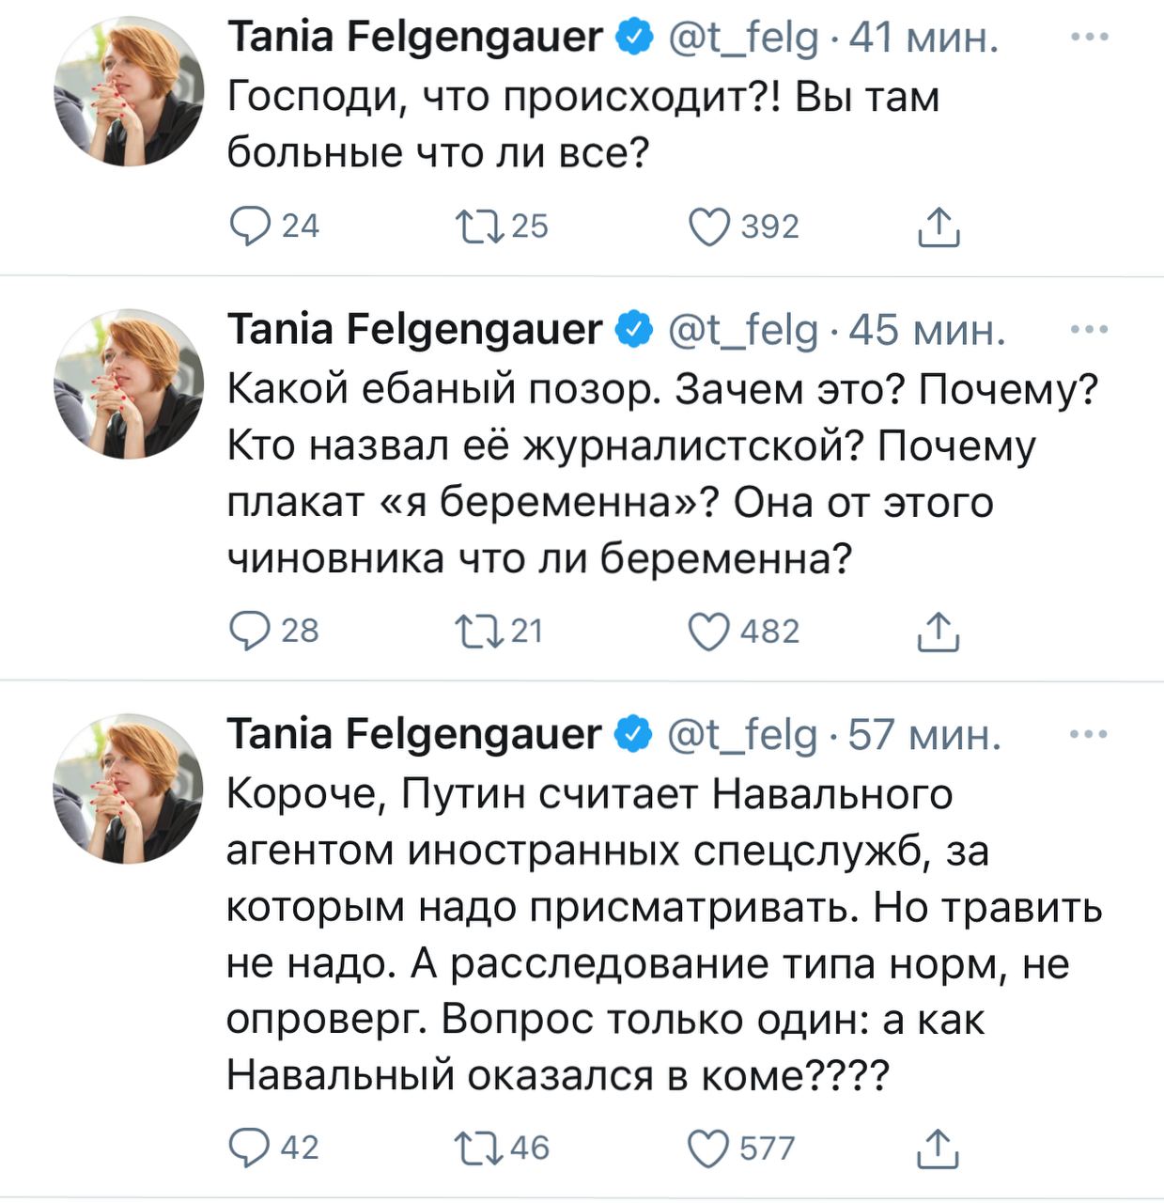Share the tweet posted 41 min ago
The image size is (1164, 1203).
938,227
